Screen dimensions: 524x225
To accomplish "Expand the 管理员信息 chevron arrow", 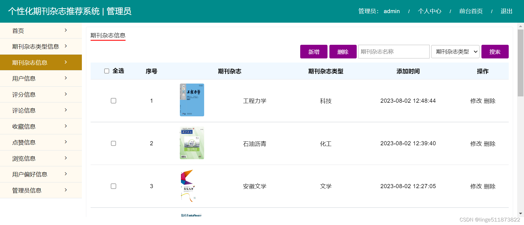I will click(x=66, y=190).
